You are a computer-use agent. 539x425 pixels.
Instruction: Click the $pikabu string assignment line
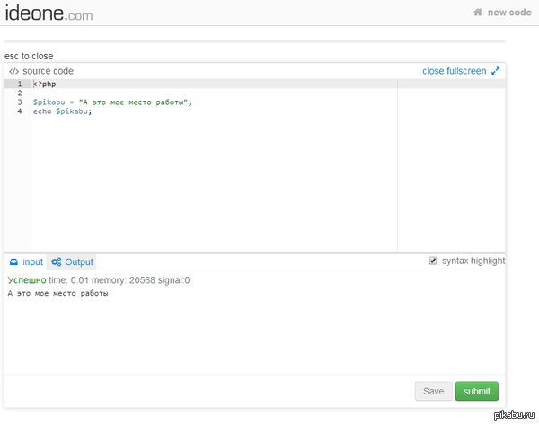tap(112, 102)
